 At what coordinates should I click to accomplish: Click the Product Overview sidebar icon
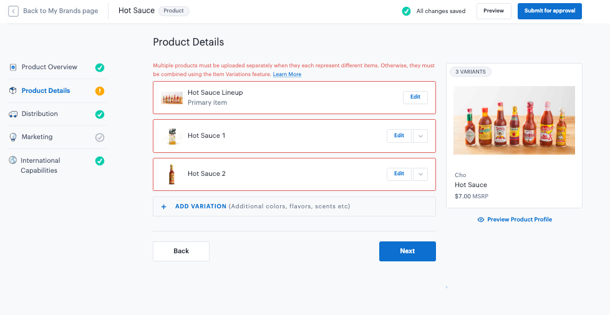click(13, 67)
